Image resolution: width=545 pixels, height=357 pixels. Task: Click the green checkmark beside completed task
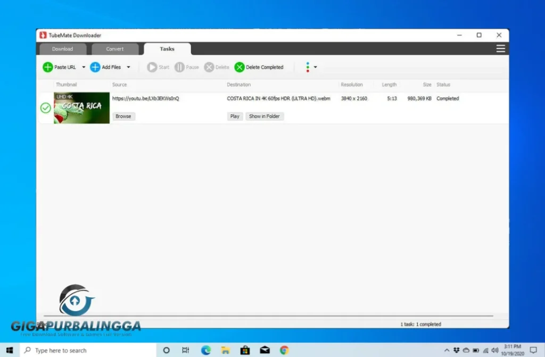(x=45, y=107)
